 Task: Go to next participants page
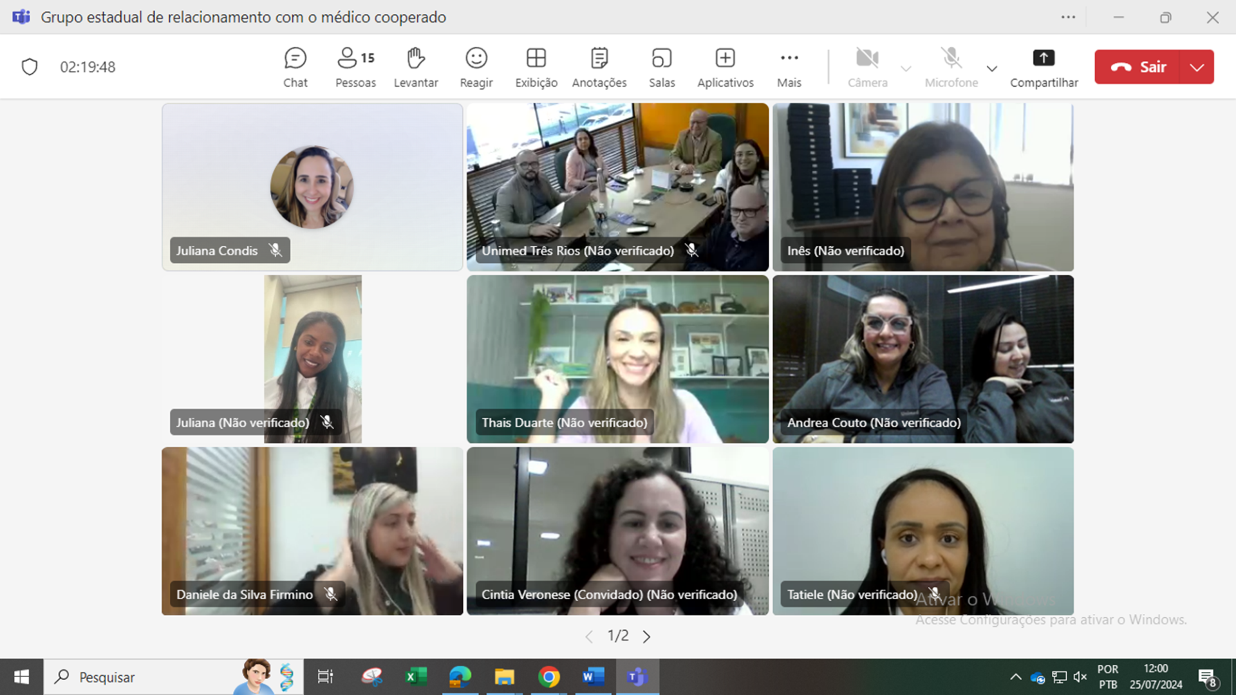[x=646, y=636]
